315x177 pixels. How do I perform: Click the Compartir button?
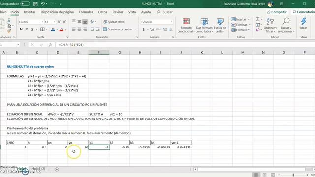[277, 12]
